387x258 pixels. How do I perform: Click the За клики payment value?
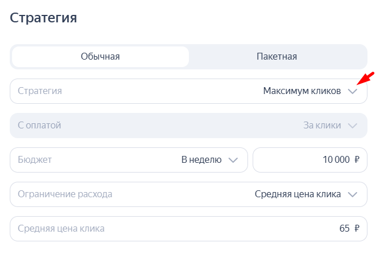point(322,126)
